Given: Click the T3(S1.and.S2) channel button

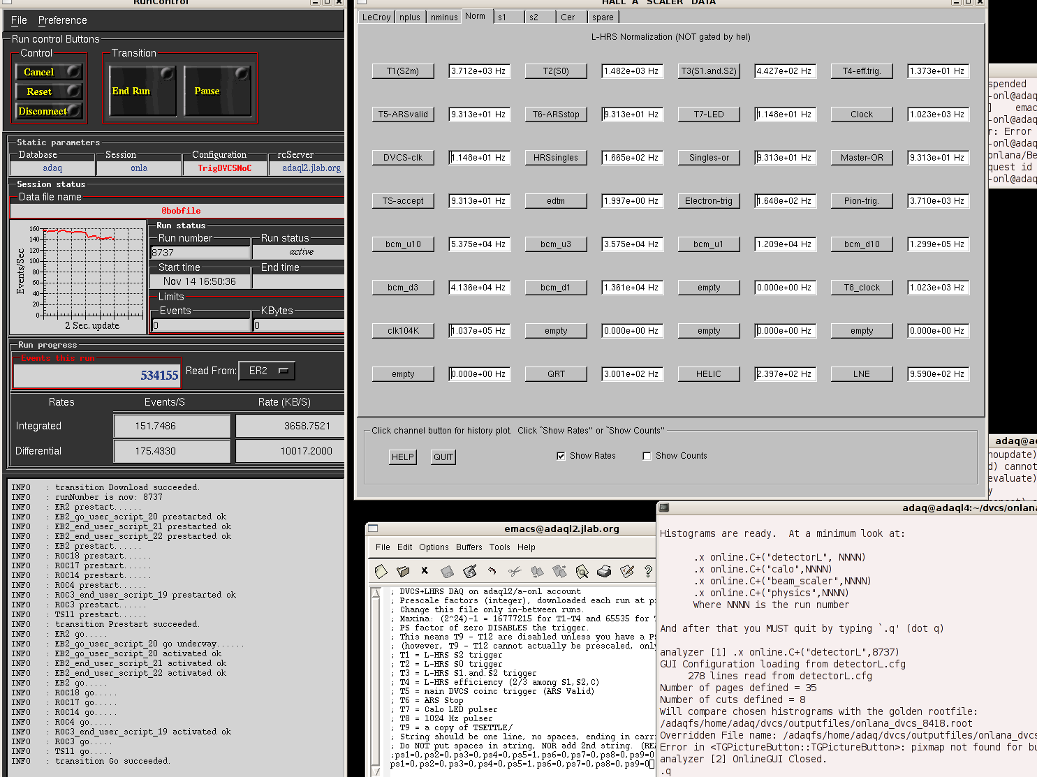Looking at the screenshot, I should coord(709,71).
